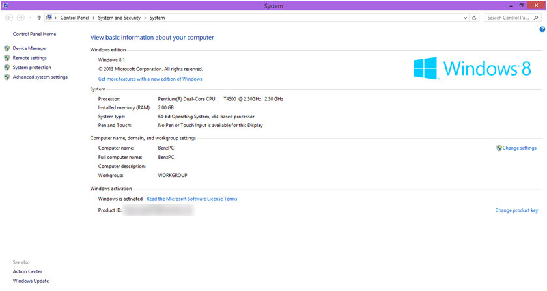547x291 pixels.
Task: Click the WORKGROUP value
Action: [x=173, y=176]
